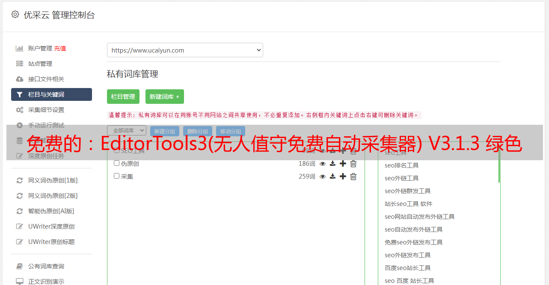This screenshot has height=285, width=549.
Task: View 采集 keywords with the eye icon
Action: (x=323, y=176)
